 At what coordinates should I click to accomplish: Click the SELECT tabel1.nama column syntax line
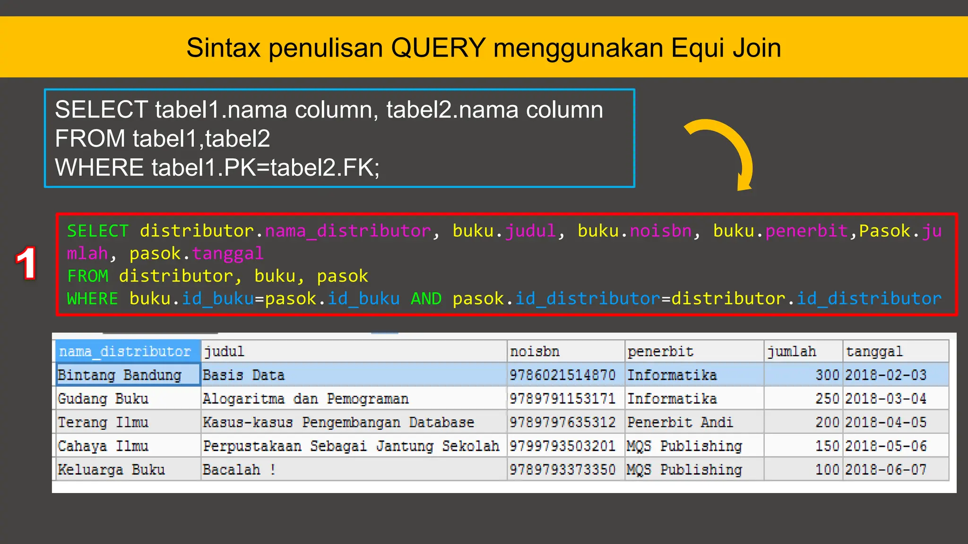coord(329,110)
